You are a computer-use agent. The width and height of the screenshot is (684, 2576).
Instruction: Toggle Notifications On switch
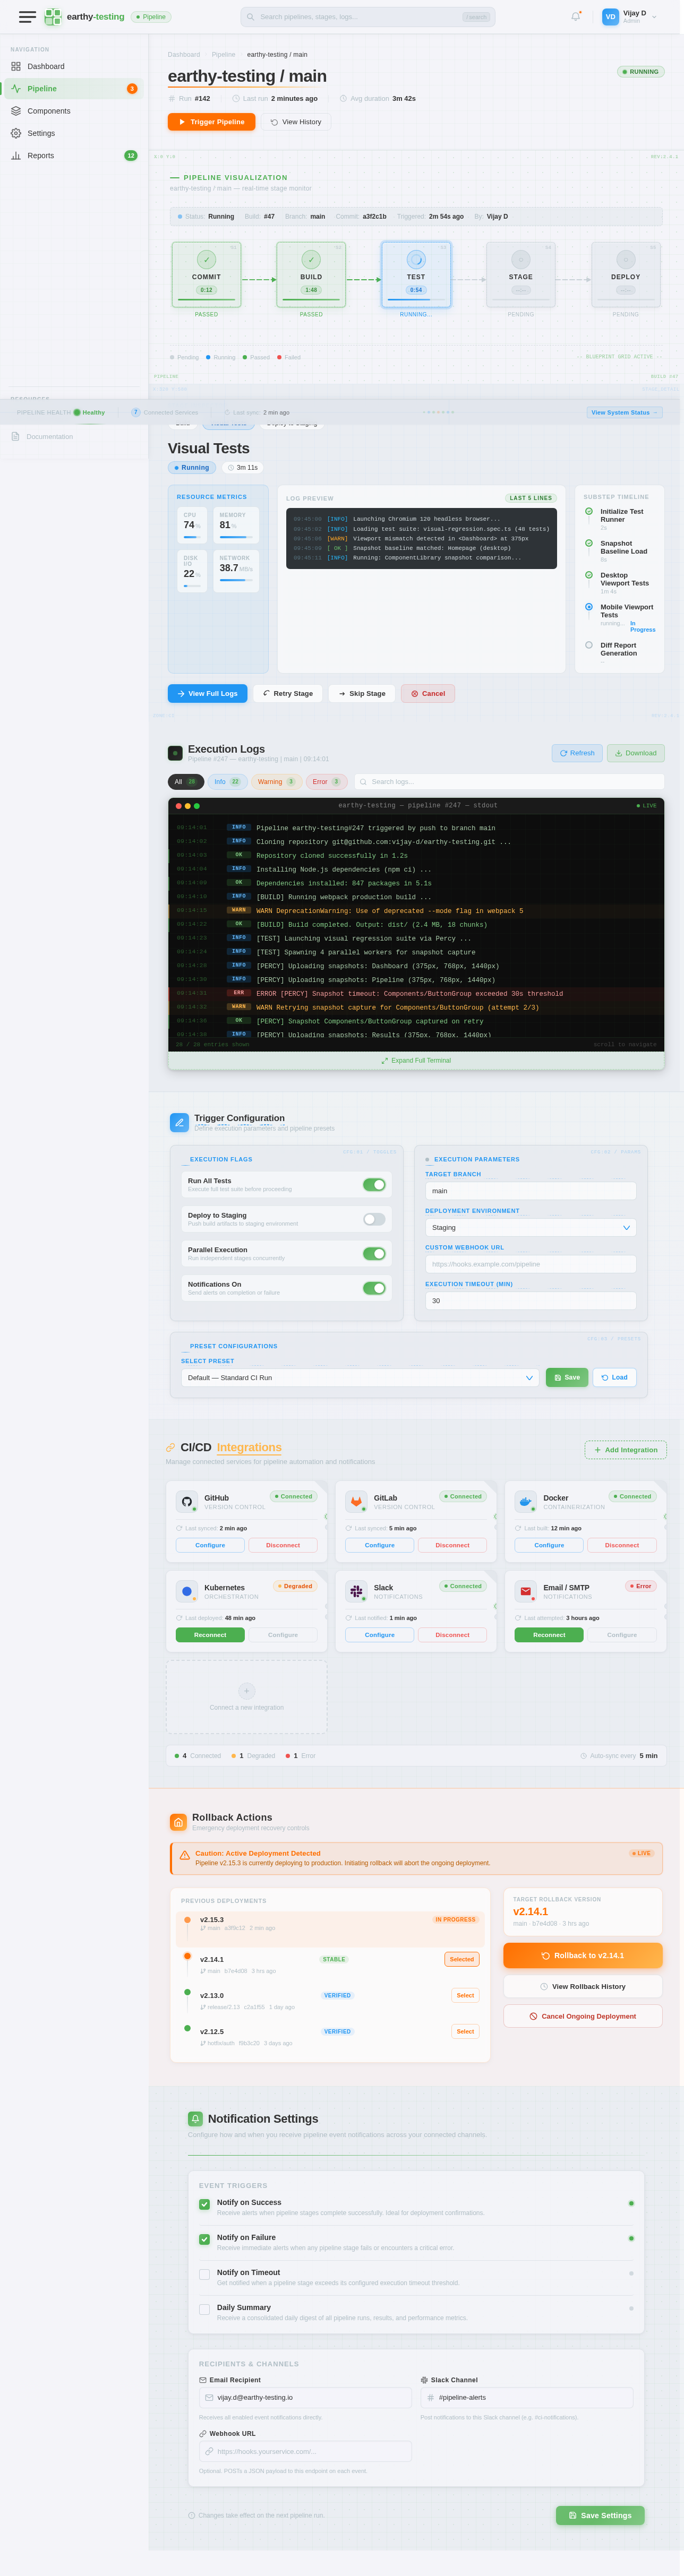(x=374, y=1288)
